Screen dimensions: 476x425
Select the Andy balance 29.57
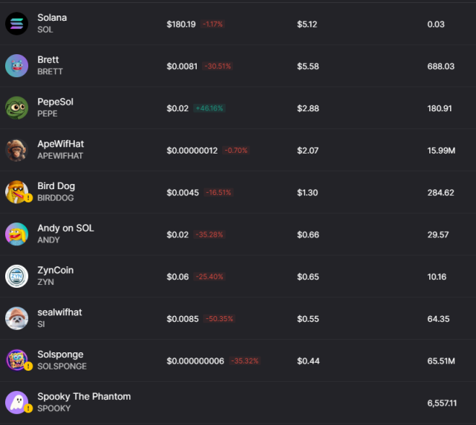(x=438, y=235)
